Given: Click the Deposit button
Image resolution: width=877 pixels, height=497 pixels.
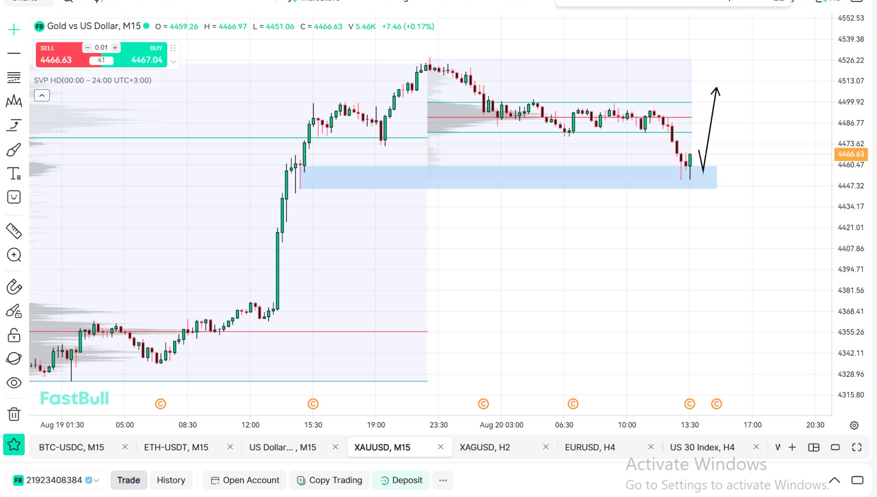Looking at the screenshot, I should 401,480.
